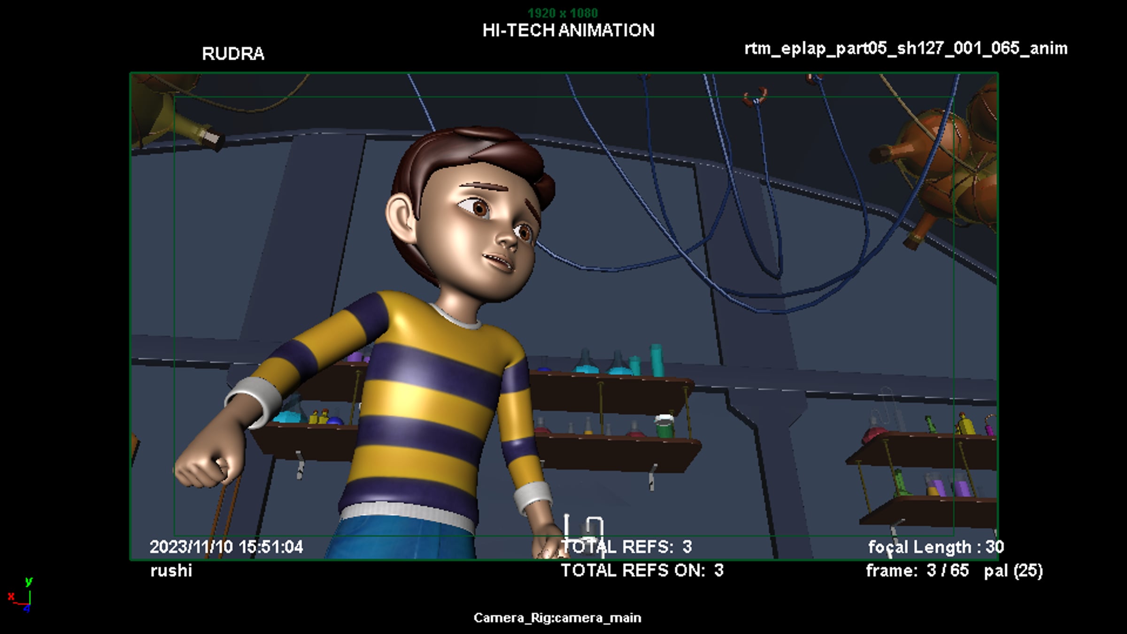Screen dimensions: 1127x634
Task: Select the rtm_eplap_part05_sh127_001_065_anim shot name
Action: point(906,48)
